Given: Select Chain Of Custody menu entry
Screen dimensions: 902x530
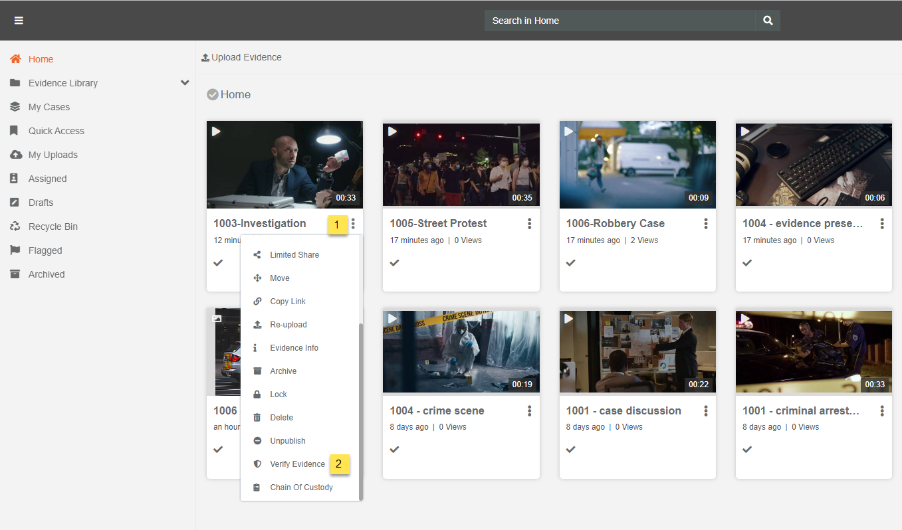Looking at the screenshot, I should 301,487.
